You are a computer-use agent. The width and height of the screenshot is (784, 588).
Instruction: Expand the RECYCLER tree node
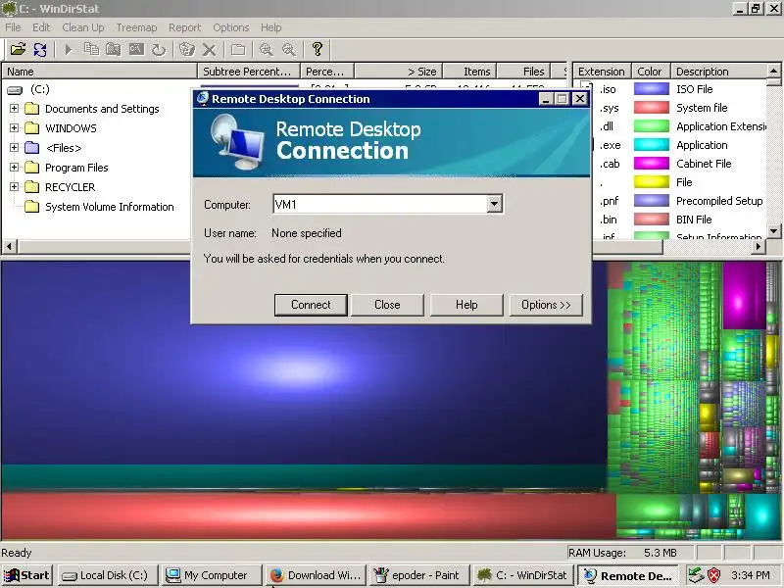pyautogui.click(x=14, y=186)
